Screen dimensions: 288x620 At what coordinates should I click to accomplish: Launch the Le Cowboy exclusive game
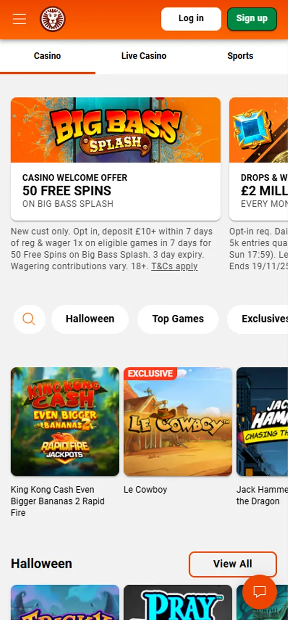click(178, 421)
